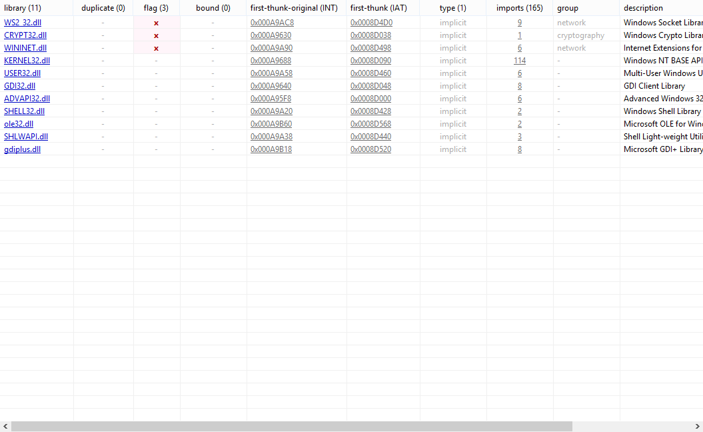Open the WININET.dll library link
Viewport: 703px width, 432px height.
point(25,48)
